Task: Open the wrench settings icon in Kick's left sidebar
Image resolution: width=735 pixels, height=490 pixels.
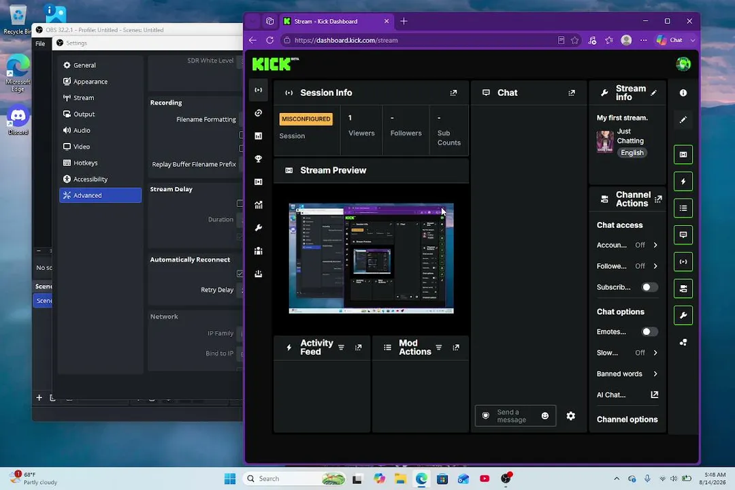Action: click(x=259, y=228)
